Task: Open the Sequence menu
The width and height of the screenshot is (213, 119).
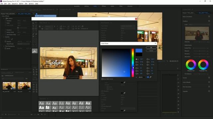Action: coord(15,4)
